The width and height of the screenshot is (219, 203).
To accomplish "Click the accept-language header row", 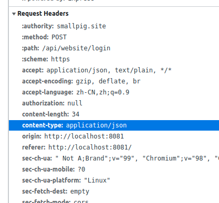I will tap(114, 92).
